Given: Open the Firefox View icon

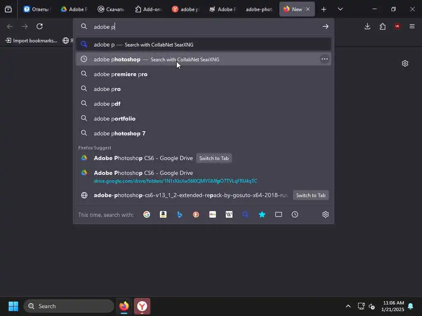Looking at the screenshot, I should click(8, 9).
